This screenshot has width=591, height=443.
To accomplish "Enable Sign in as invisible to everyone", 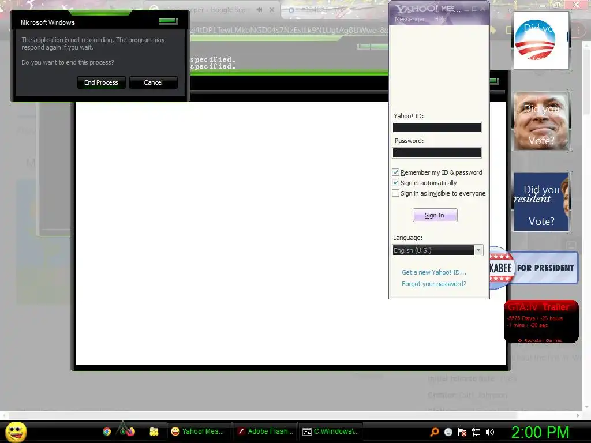I will 395,193.
